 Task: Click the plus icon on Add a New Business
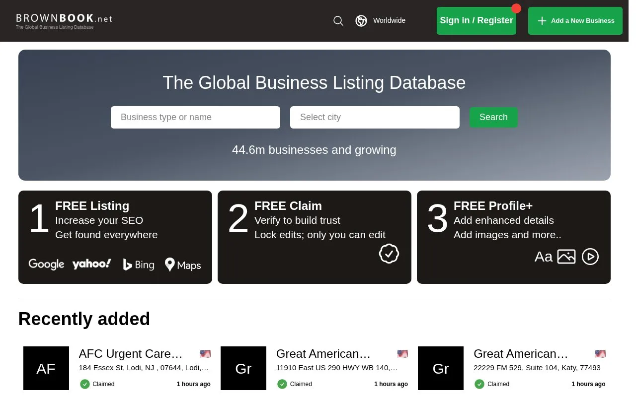pos(542,21)
